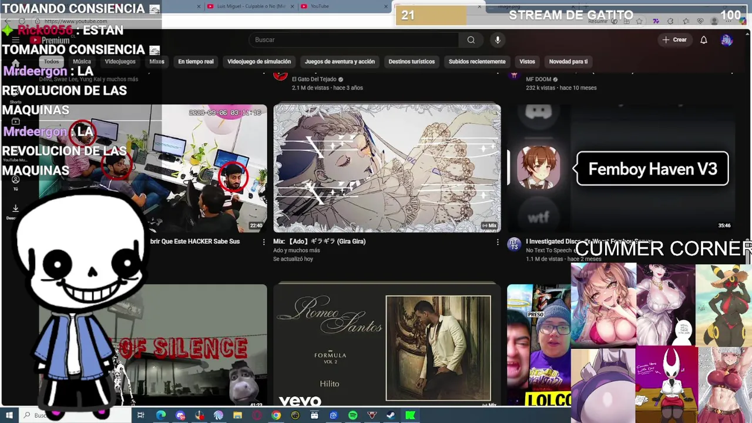
Task: Select the Novedad para ti chip
Action: 568,62
